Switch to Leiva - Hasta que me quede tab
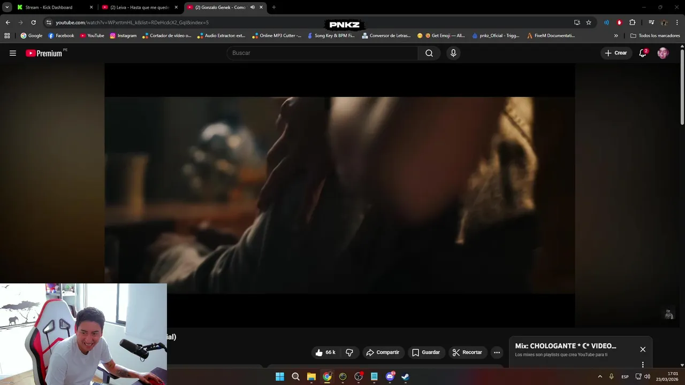 coord(140,7)
